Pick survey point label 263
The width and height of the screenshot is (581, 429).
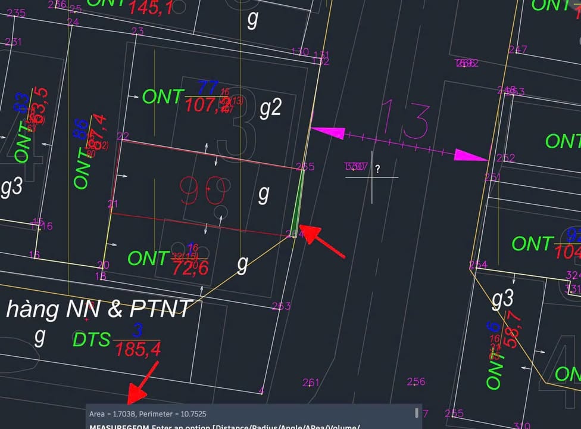point(281,306)
